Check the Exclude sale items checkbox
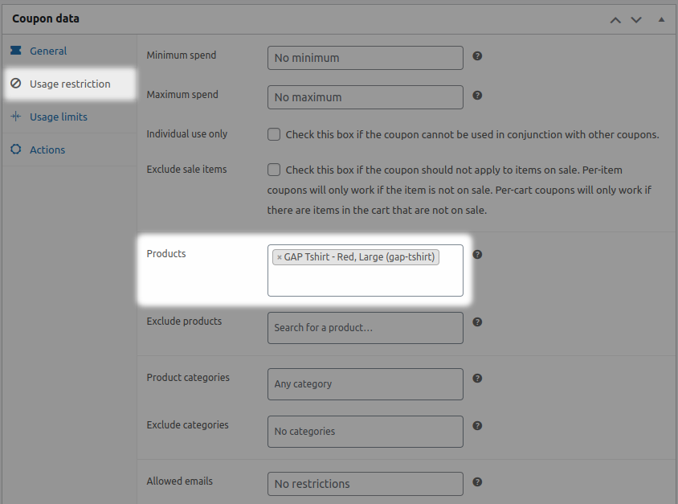Image resolution: width=678 pixels, height=504 pixels. (x=274, y=170)
